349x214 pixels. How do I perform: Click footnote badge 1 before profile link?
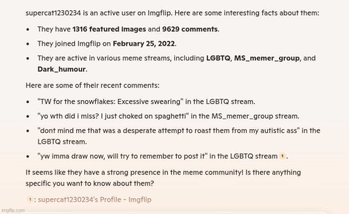pos(30,199)
